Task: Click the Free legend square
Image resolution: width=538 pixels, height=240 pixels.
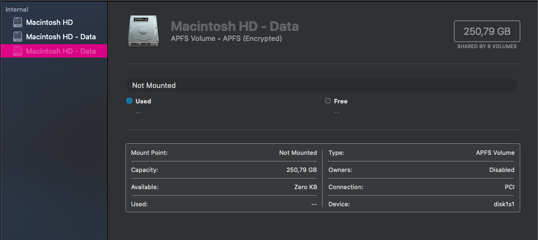Action: [328, 101]
